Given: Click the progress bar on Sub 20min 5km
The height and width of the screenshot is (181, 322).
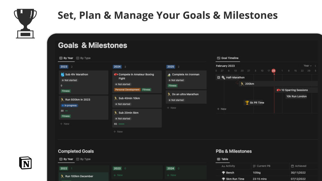Looking at the screenshot, I should point(121,124).
